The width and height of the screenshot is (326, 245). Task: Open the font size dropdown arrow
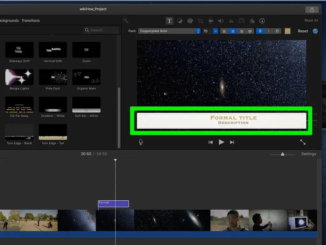pos(216,31)
